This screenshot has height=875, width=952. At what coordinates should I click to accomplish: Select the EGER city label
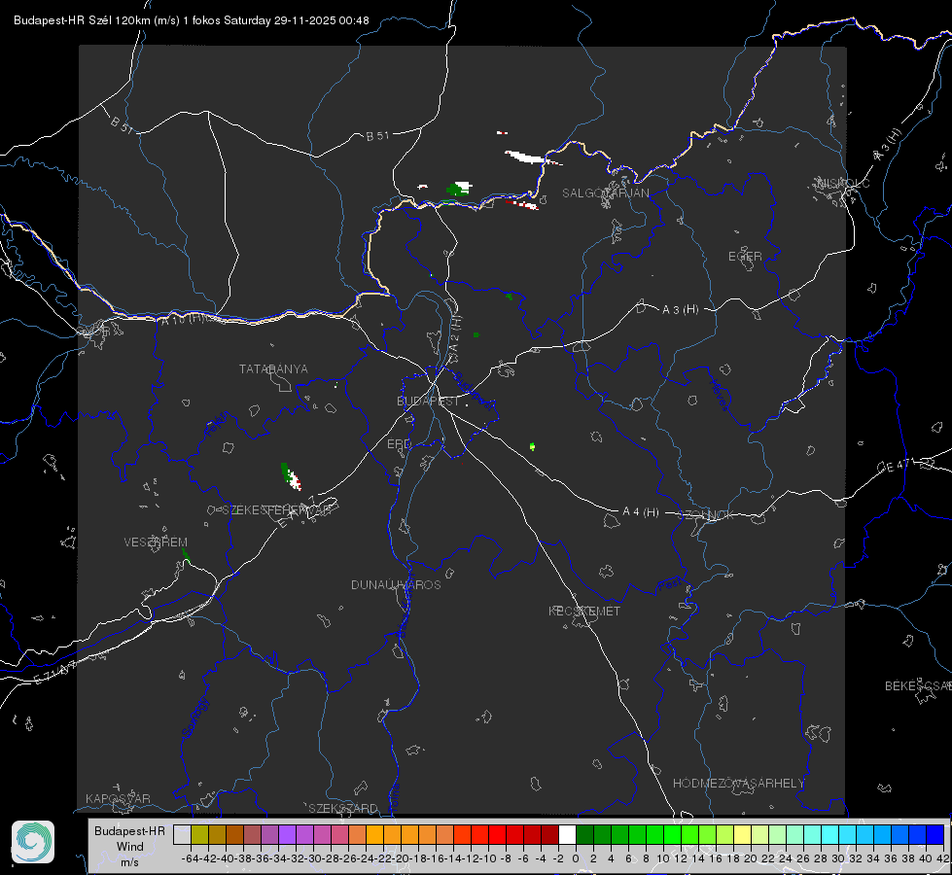point(745,257)
